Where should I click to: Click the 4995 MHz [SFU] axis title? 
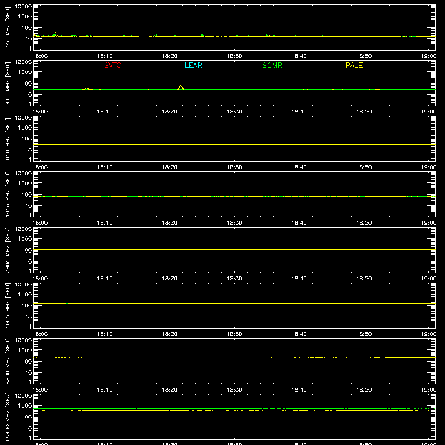[7, 305]
